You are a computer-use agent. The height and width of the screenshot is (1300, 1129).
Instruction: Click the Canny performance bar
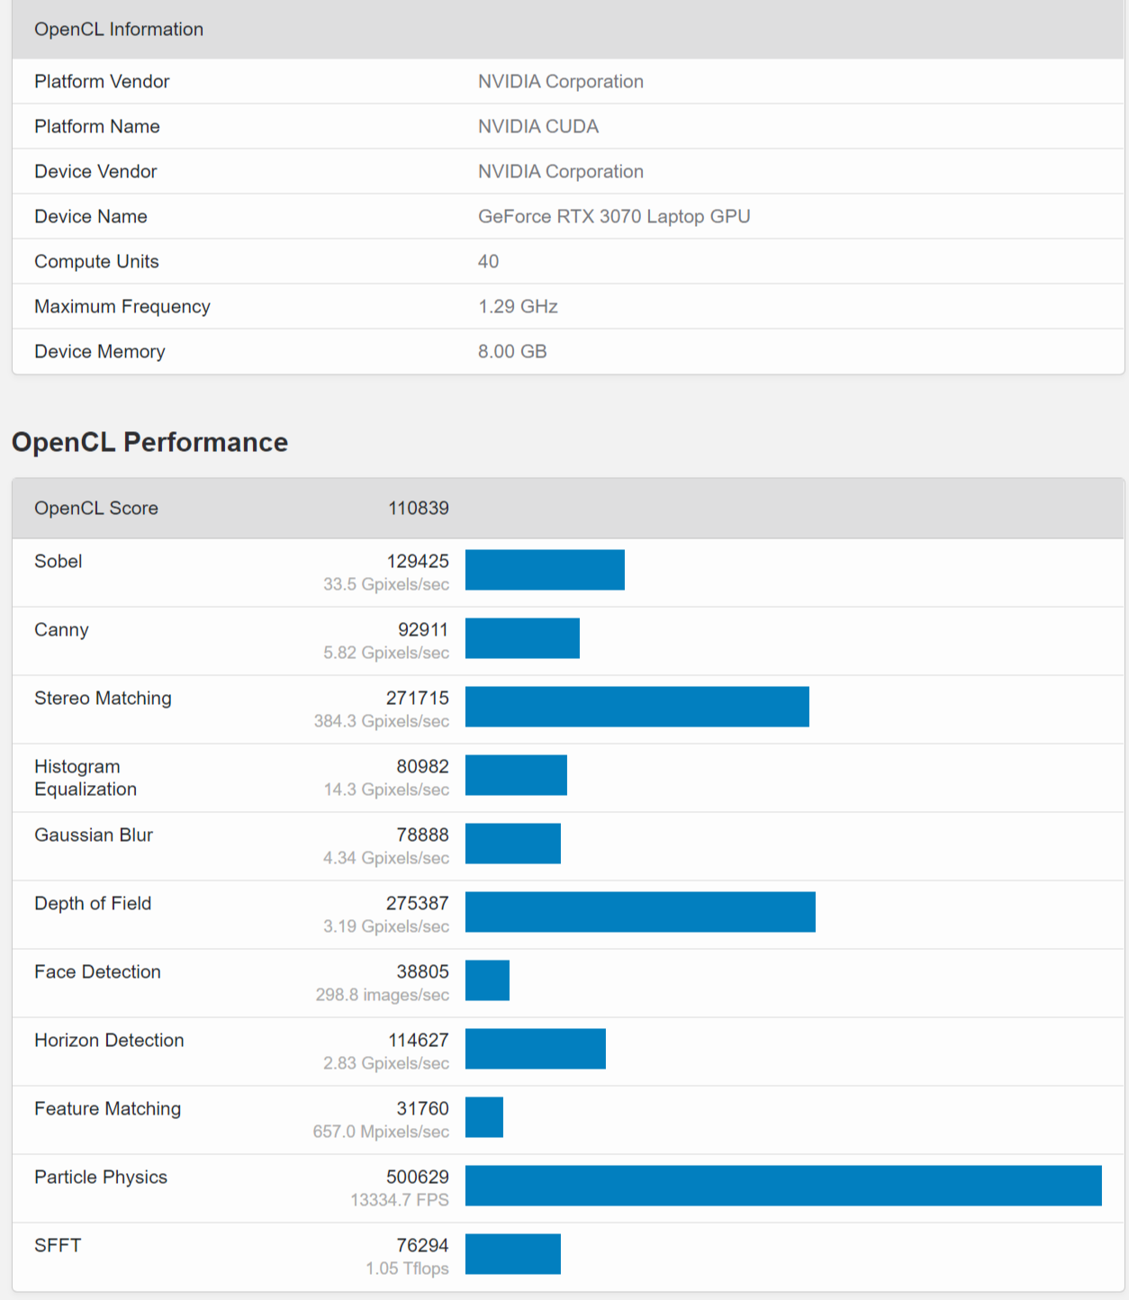tap(522, 638)
